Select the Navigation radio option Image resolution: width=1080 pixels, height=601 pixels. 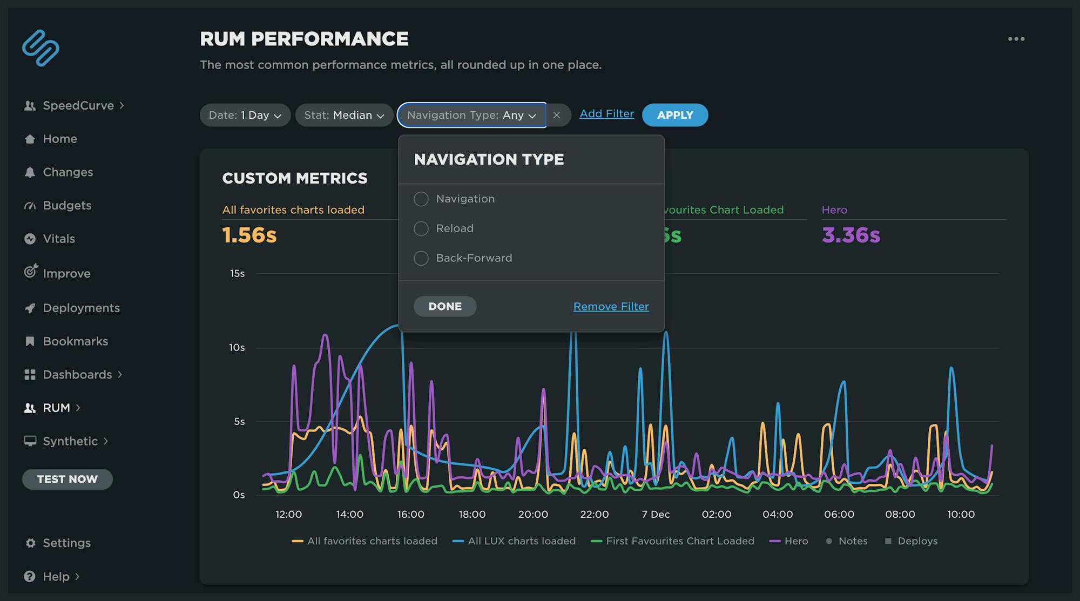(x=421, y=199)
